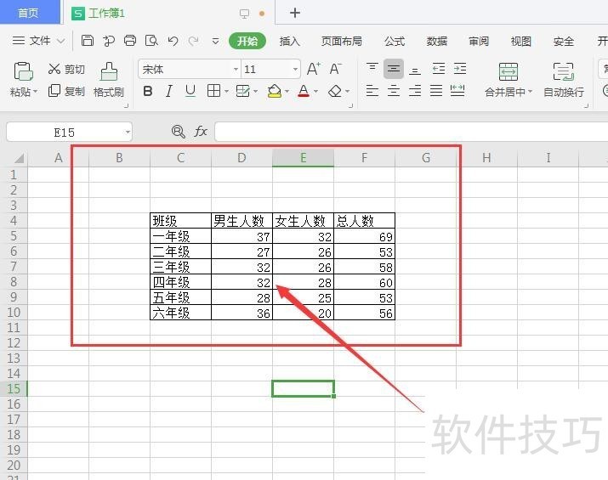Image resolution: width=608 pixels, height=480 pixels.
Task: Toggle Italic formatting
Action: [x=168, y=92]
